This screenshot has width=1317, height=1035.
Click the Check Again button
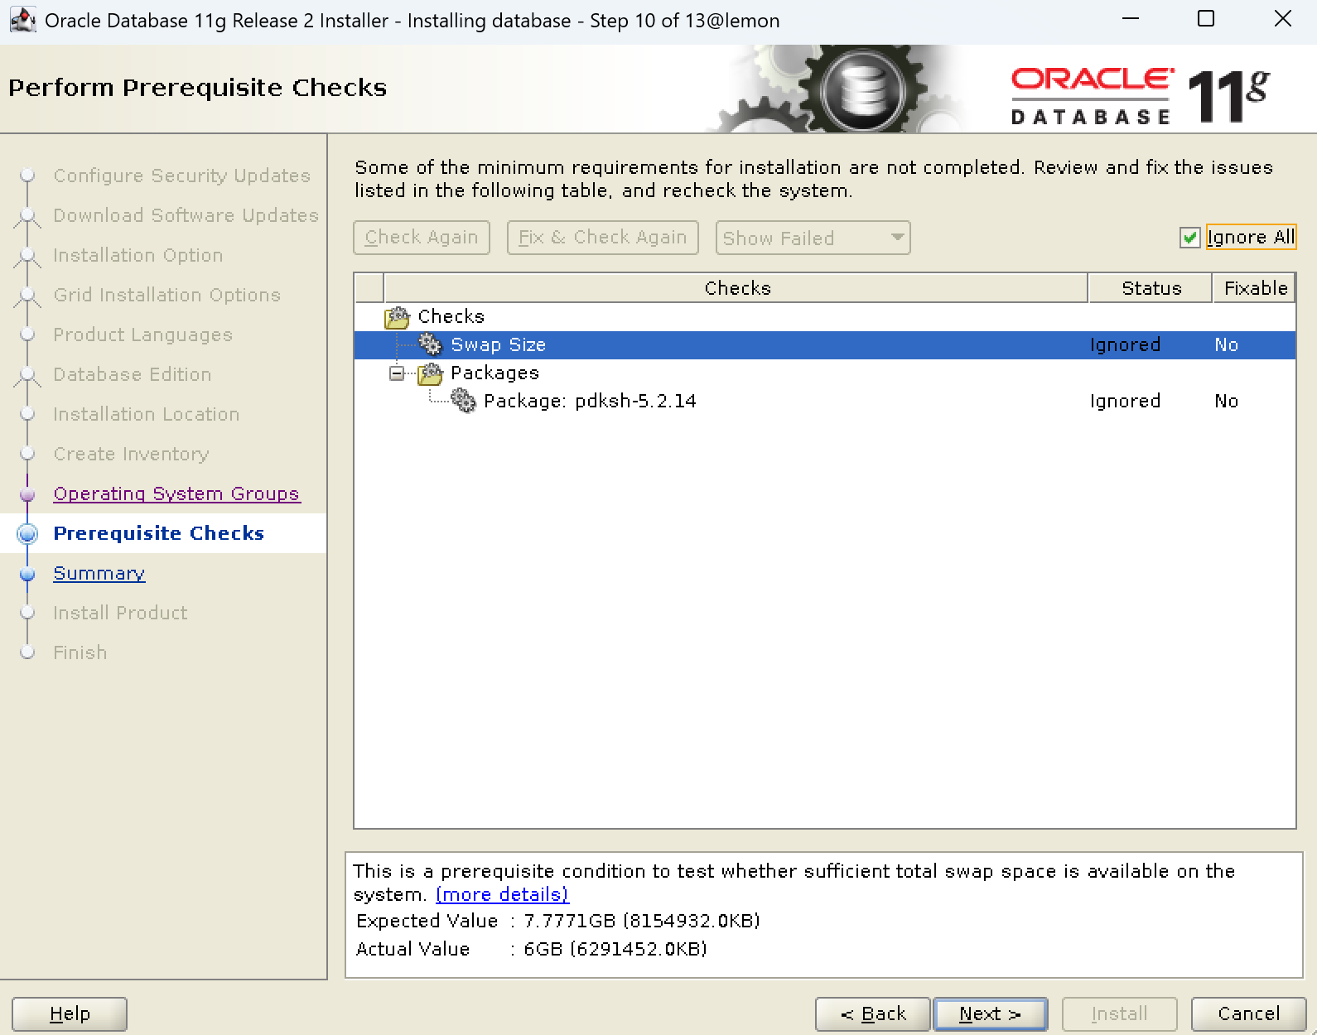point(422,238)
